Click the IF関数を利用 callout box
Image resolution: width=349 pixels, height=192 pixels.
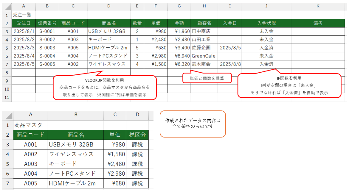[289, 85]
